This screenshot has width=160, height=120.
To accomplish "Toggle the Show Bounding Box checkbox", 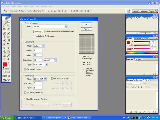I will point(28,11).
